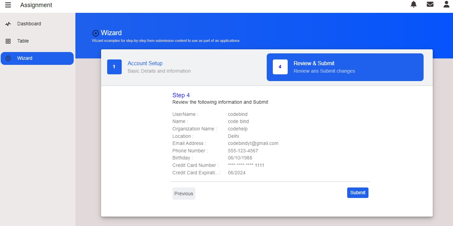Click the Organization Name label
This screenshot has width=453, height=226.
[x=195, y=129]
